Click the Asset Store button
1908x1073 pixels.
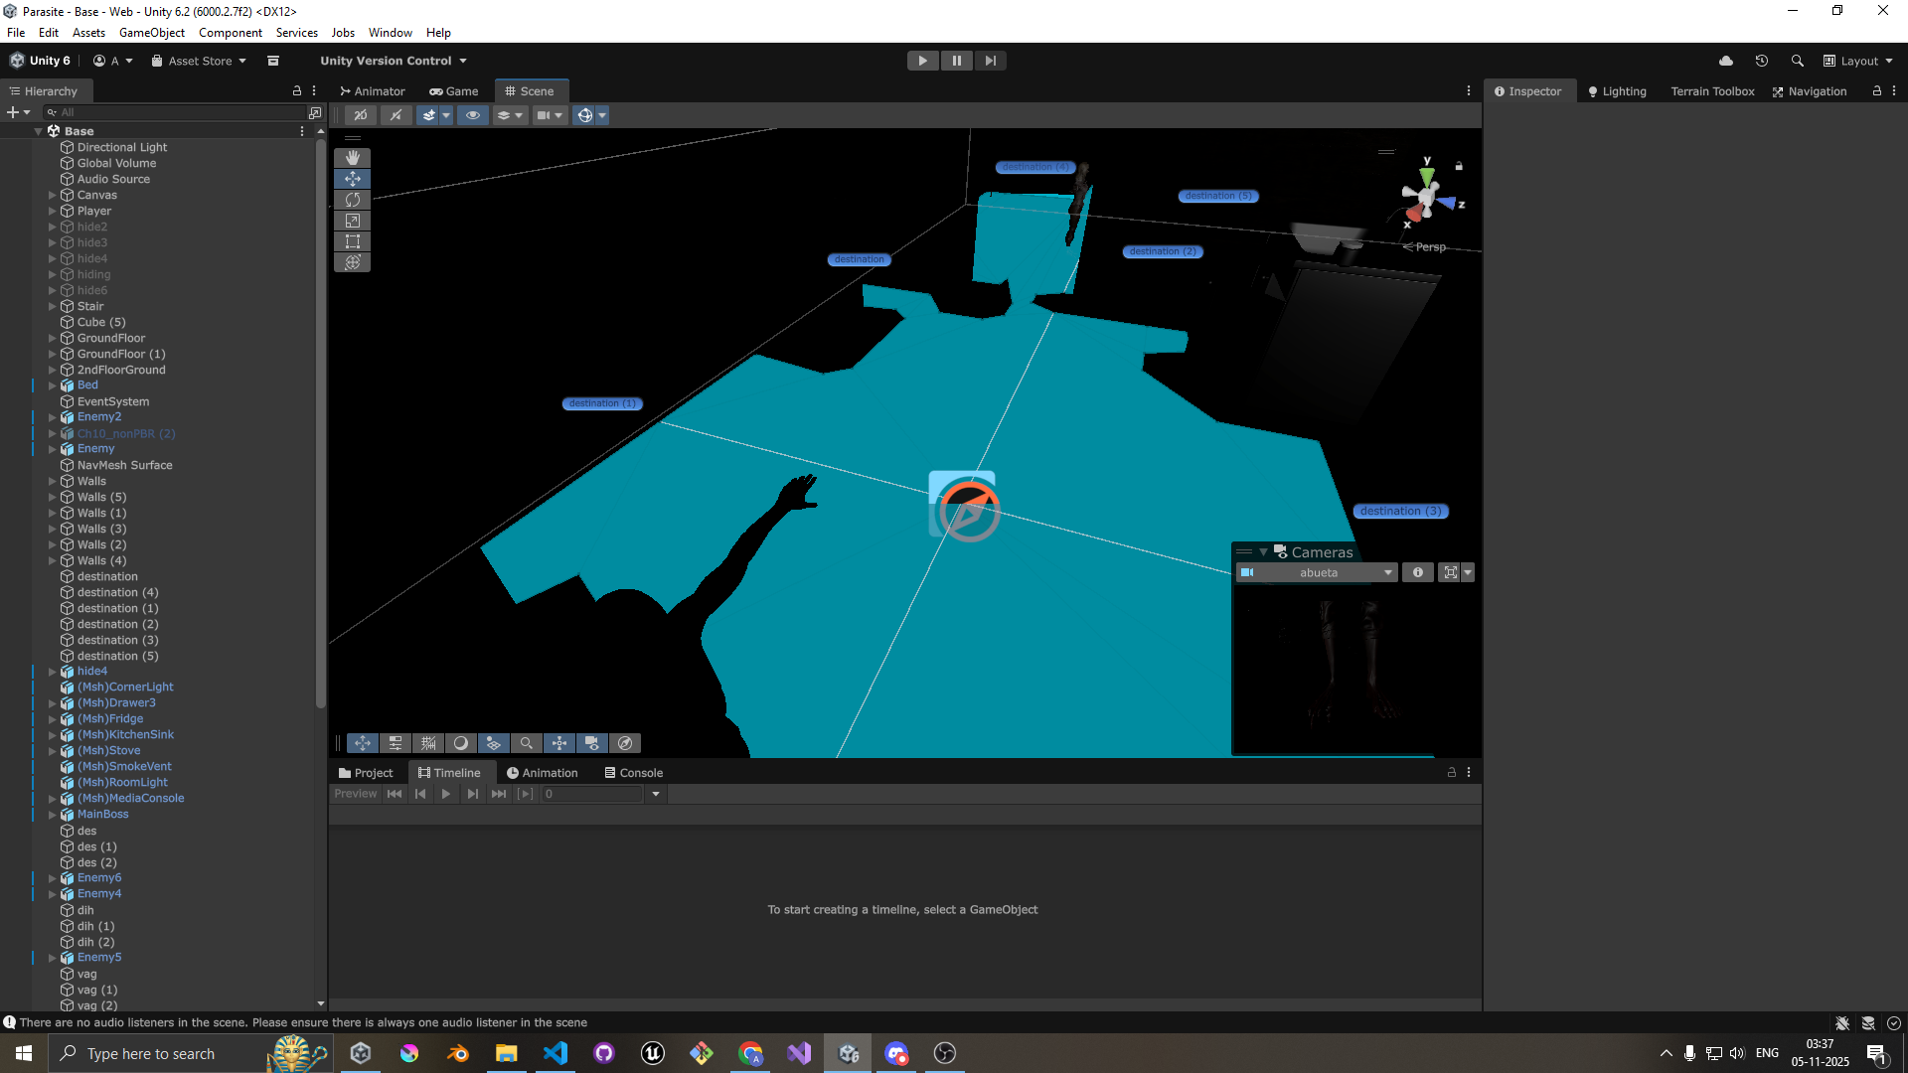[x=199, y=61]
